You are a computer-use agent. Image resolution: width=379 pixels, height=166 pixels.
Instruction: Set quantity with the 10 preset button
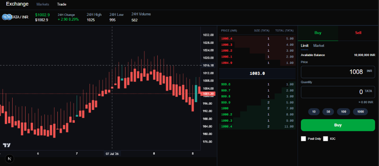click(314, 111)
